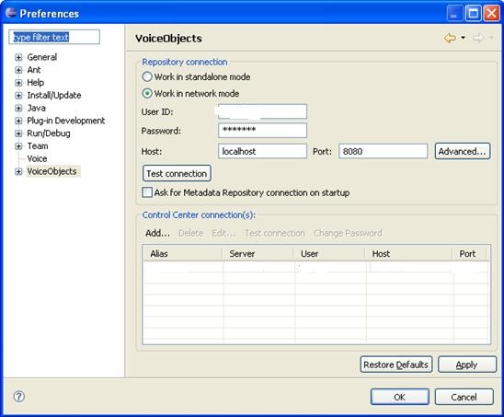The height and width of the screenshot is (417, 504).
Task: Expand the Java tree node
Action: pos(18,108)
